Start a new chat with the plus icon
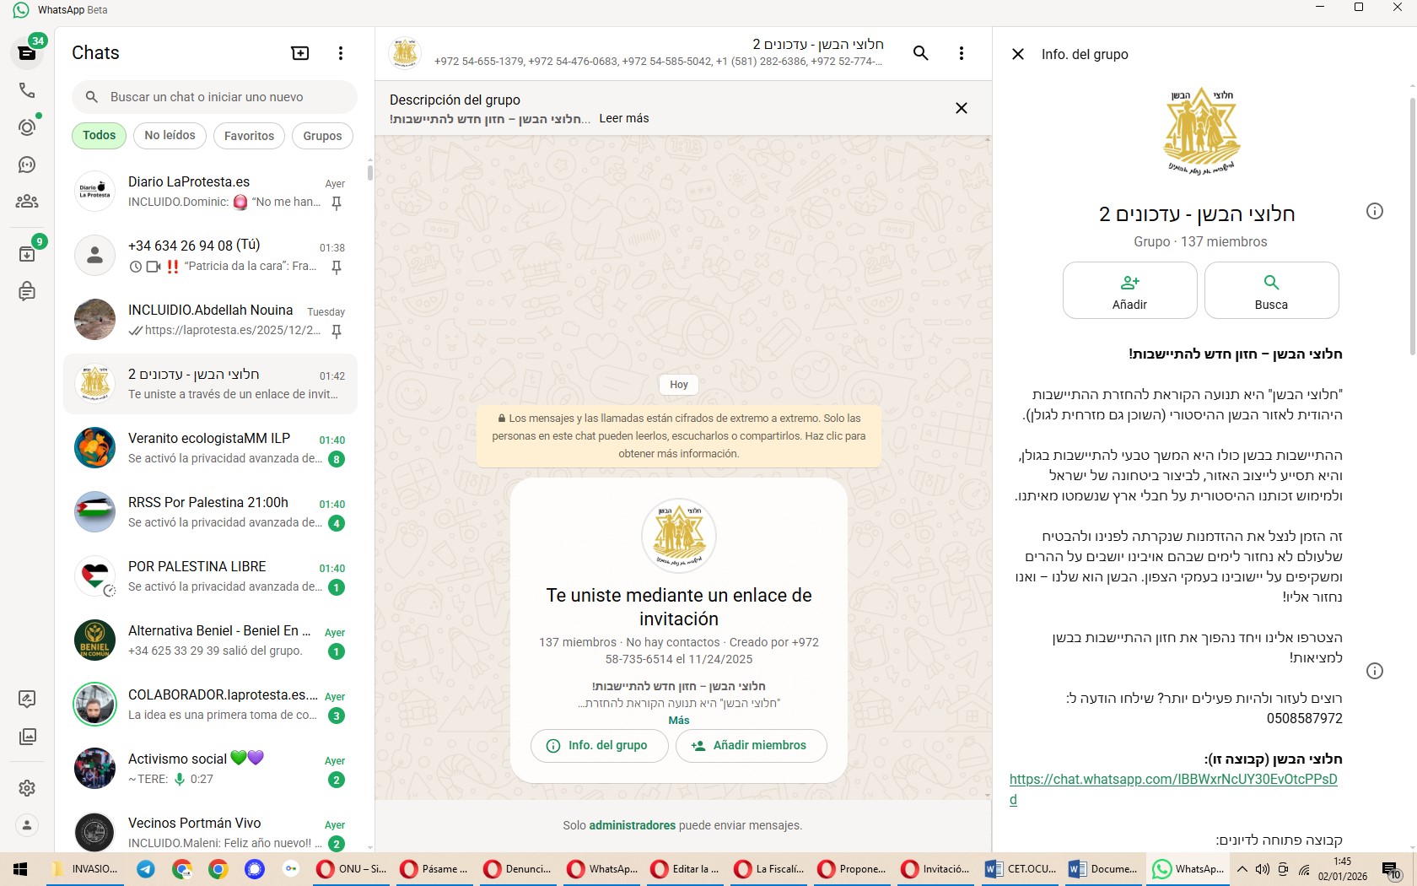Screen dimensions: 1417x886 point(300,52)
